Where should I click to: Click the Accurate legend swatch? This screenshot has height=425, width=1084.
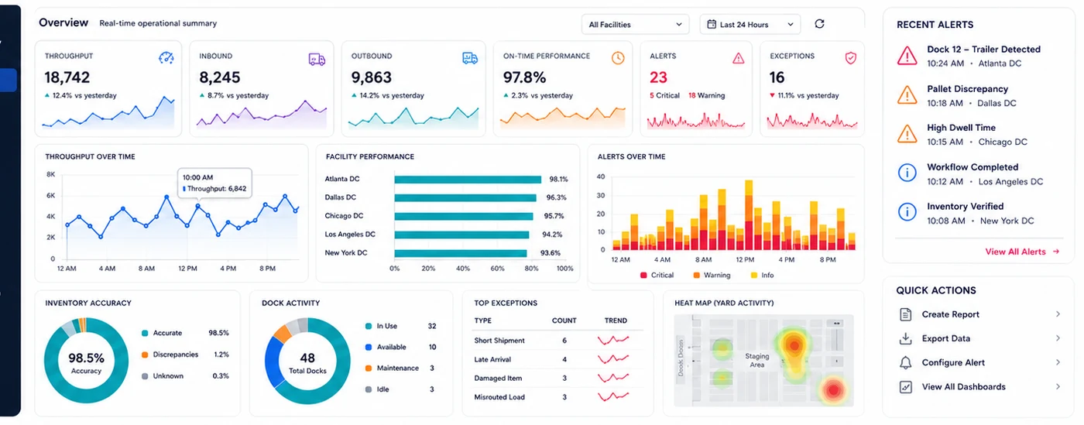tap(145, 333)
